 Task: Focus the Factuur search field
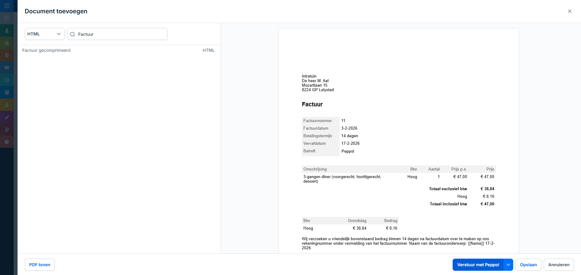[x=121, y=34]
